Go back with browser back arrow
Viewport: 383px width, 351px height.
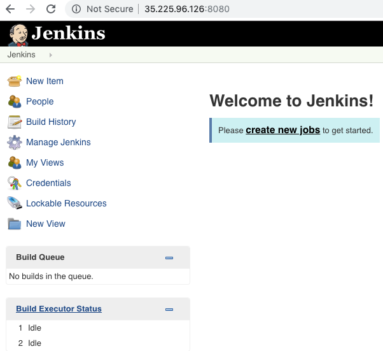pyautogui.click(x=10, y=9)
